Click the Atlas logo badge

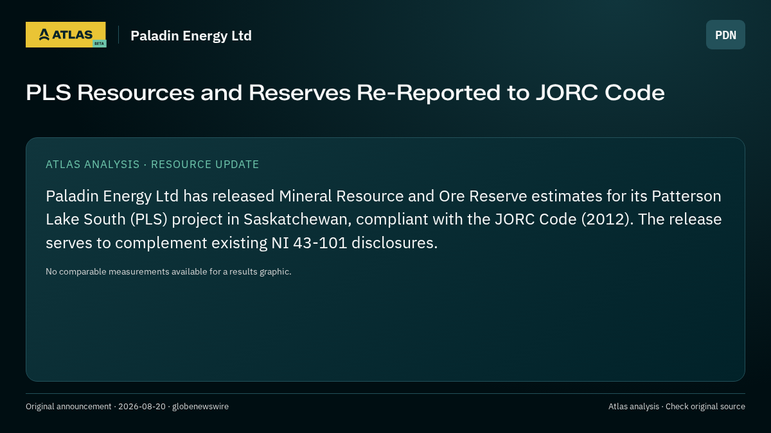click(66, 35)
